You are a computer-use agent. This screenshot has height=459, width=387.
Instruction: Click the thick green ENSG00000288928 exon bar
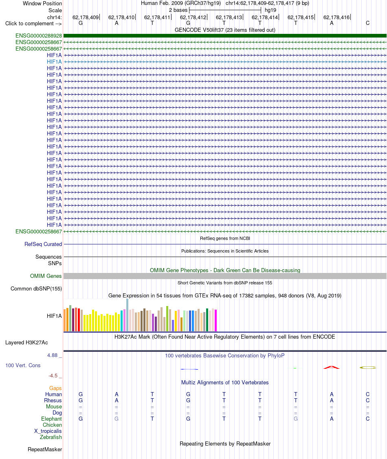pos(225,36)
